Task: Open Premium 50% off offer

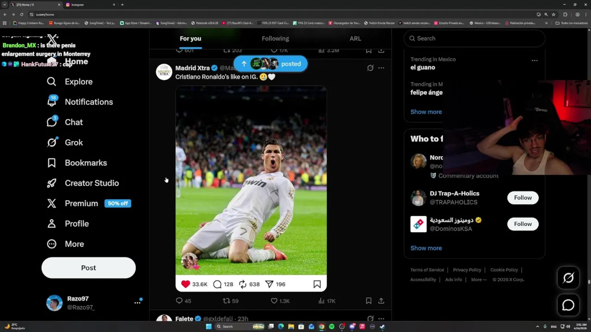Action: click(x=89, y=203)
